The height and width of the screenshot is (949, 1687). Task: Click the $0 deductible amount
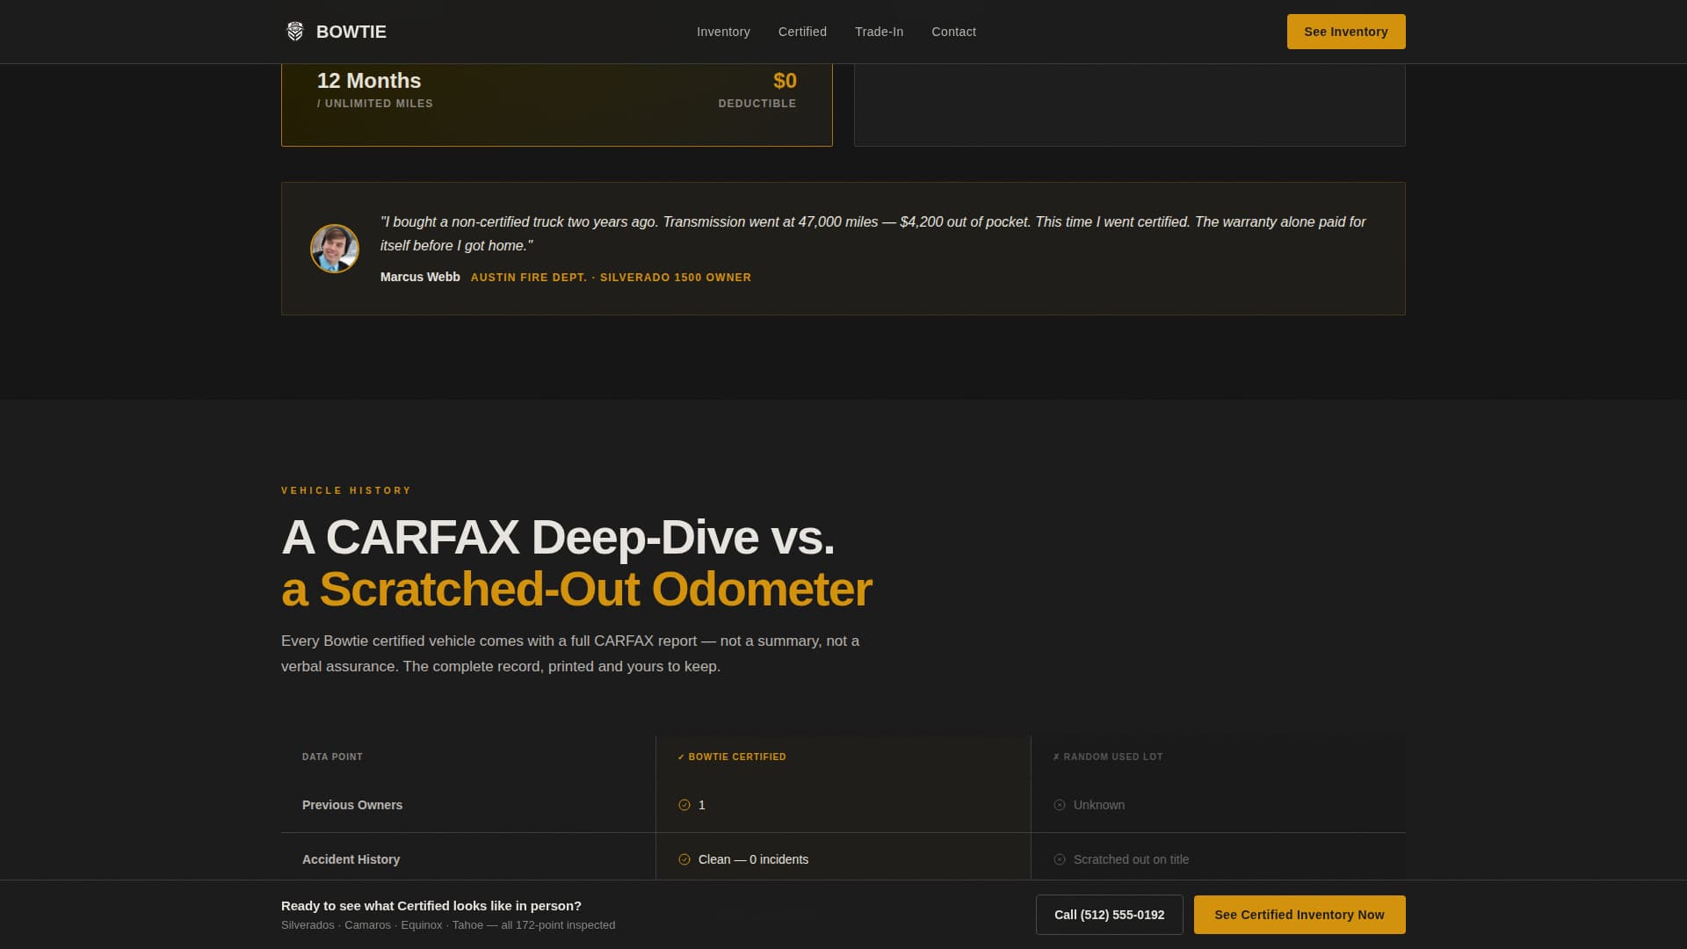[x=785, y=81]
